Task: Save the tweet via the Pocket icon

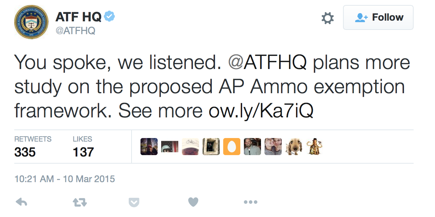Action: [134, 202]
